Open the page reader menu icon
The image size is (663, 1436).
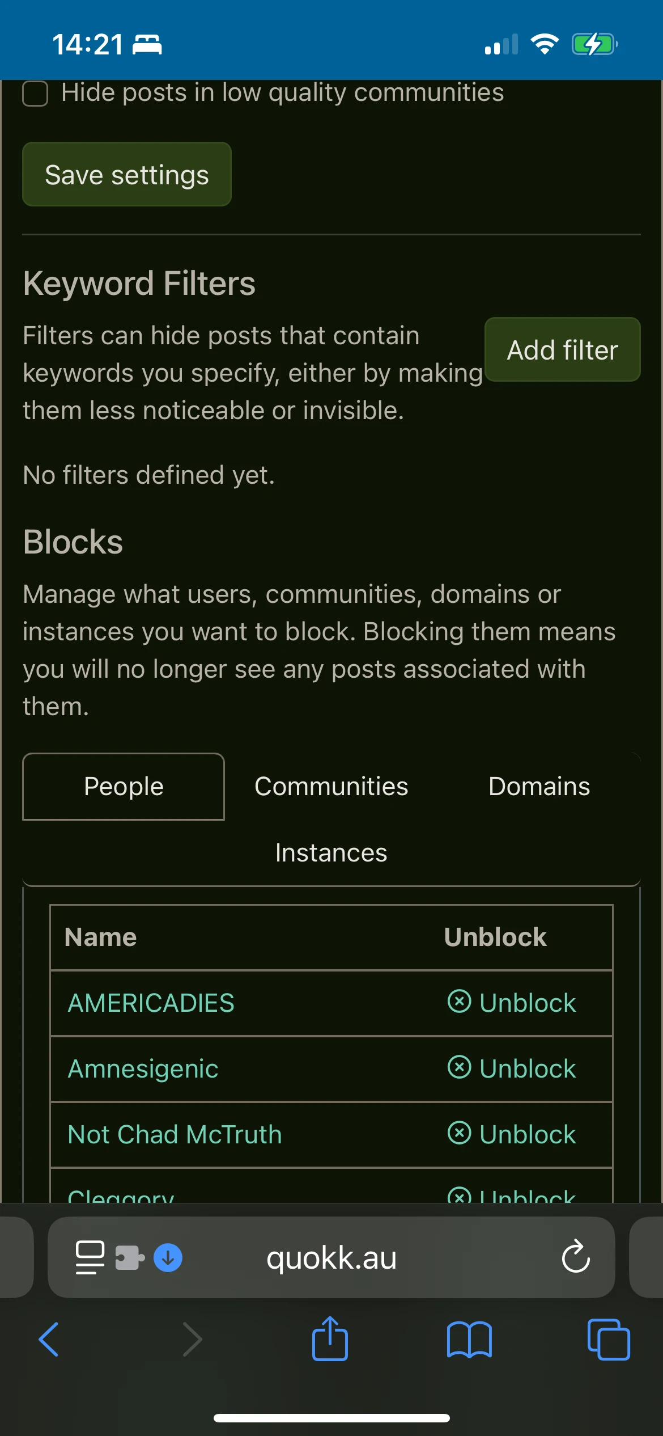90,1257
